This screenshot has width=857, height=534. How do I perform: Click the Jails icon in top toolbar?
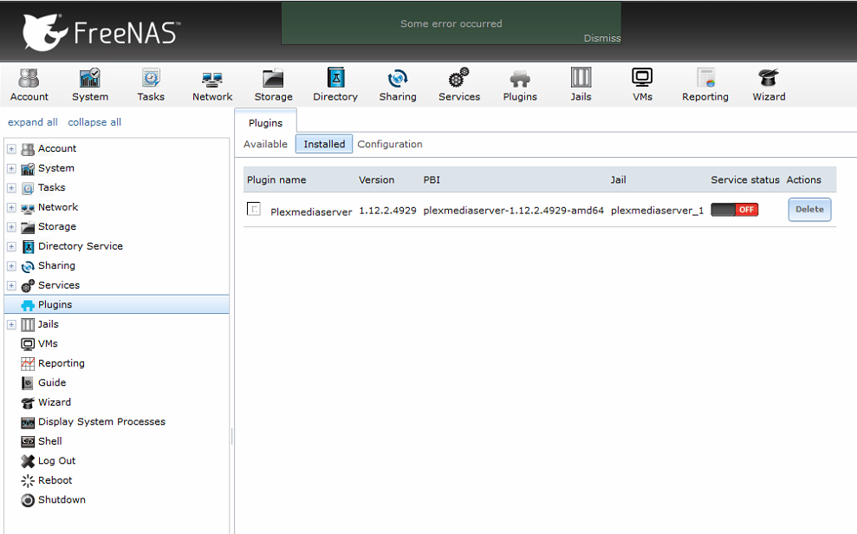point(581,85)
